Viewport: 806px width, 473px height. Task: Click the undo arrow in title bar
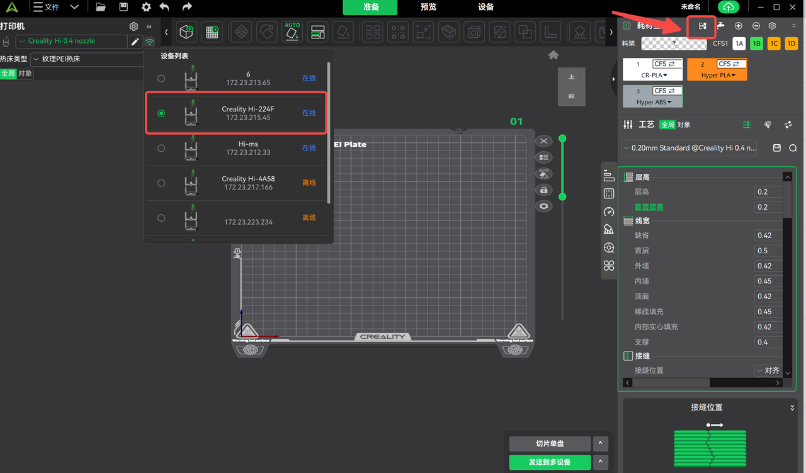pos(164,7)
